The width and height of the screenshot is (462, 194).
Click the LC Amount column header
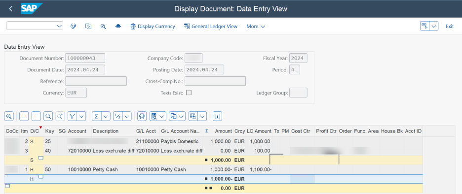point(259,131)
